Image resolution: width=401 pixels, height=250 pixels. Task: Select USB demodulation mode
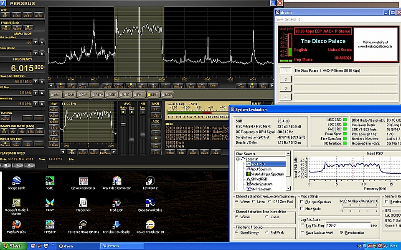pyautogui.click(x=125, y=95)
